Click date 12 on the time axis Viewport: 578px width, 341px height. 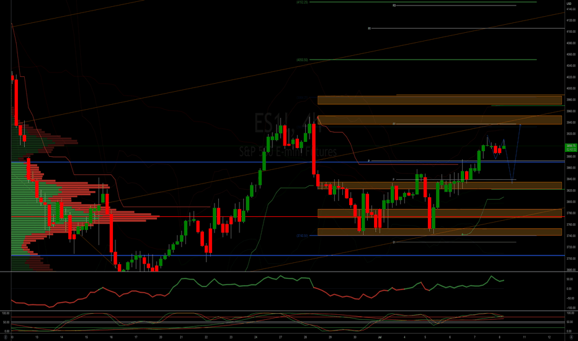click(549, 337)
